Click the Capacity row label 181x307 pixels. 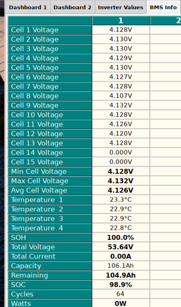[26, 266]
